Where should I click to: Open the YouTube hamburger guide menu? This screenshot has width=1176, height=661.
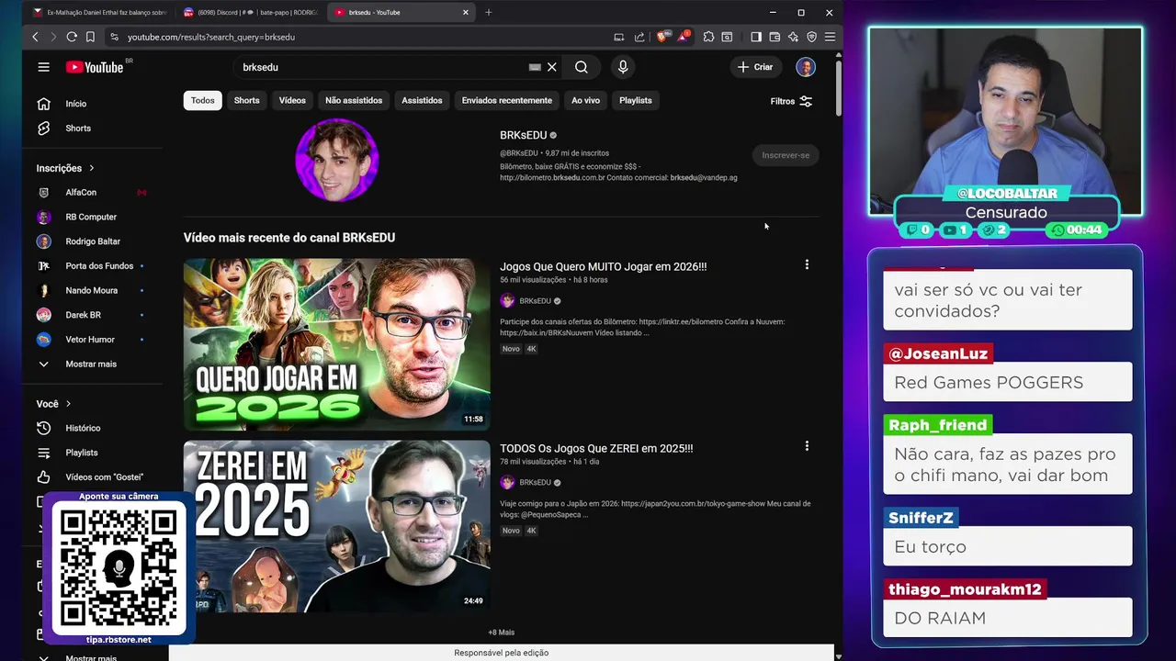click(x=43, y=67)
